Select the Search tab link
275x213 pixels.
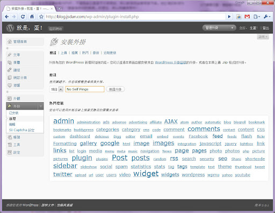53,53
